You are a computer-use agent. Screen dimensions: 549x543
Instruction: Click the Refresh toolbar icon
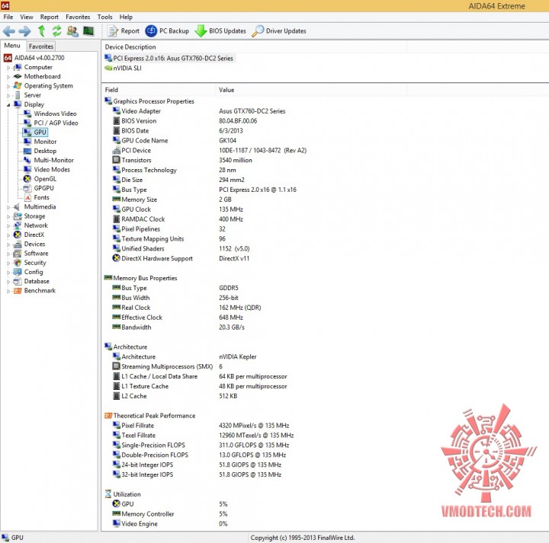click(x=56, y=31)
